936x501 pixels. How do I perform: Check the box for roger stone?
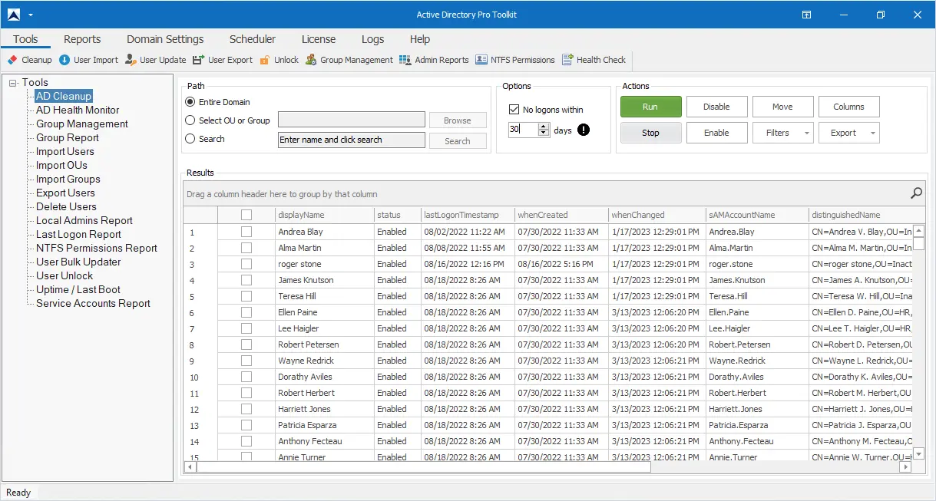click(x=246, y=264)
